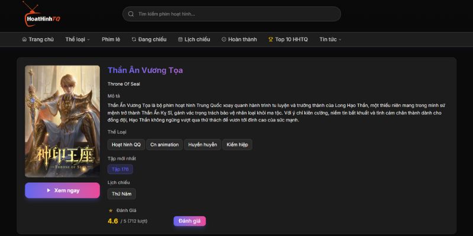
Task: Click the calendar icon beside Lịch chiếu
Action: (x=180, y=40)
